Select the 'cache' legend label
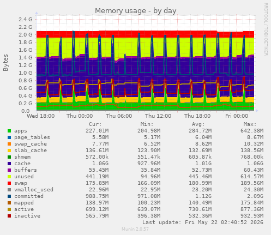Screen dimensions: 271x235 coord(22,164)
